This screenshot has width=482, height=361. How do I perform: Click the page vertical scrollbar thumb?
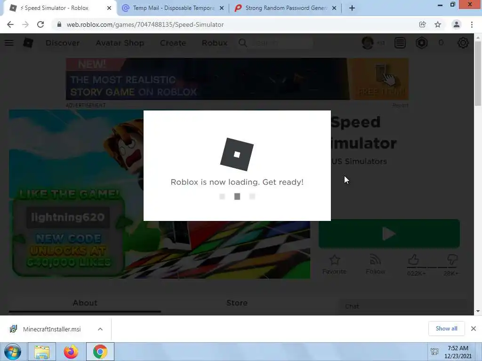[478, 73]
